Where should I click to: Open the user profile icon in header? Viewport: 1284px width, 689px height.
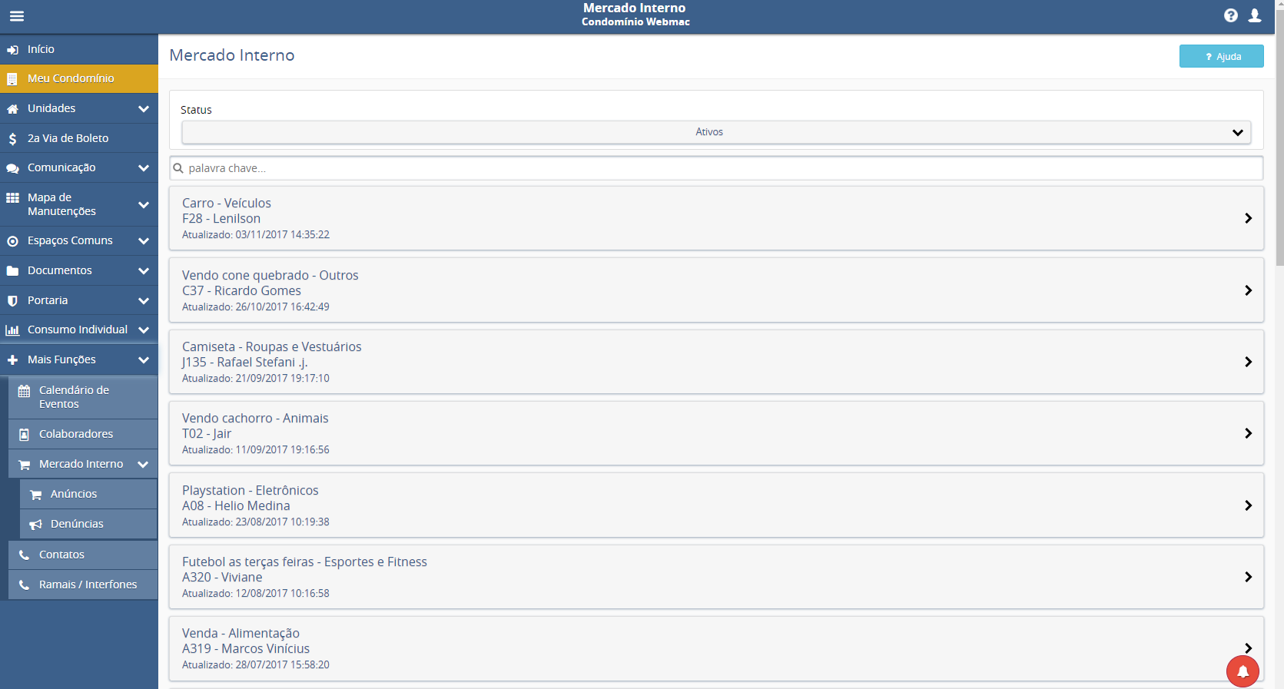[1255, 15]
